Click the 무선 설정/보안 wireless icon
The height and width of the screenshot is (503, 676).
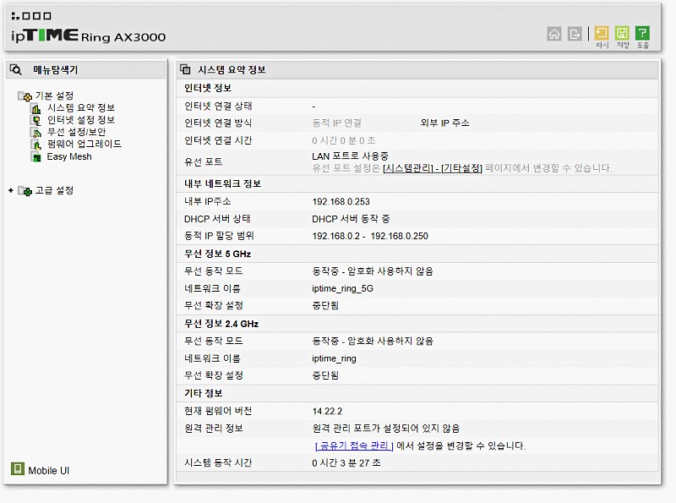tap(36, 133)
